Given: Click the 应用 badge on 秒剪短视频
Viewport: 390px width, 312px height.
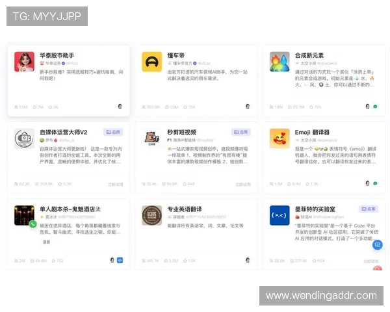Looking at the screenshot, I should 240,132.
